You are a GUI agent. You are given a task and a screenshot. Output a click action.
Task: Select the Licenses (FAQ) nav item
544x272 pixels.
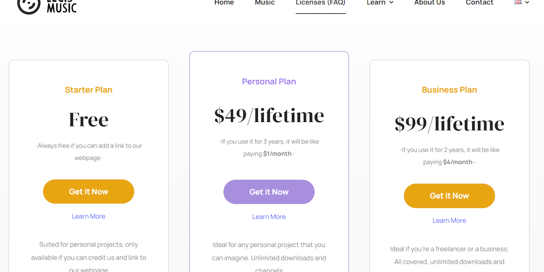pyautogui.click(x=320, y=3)
